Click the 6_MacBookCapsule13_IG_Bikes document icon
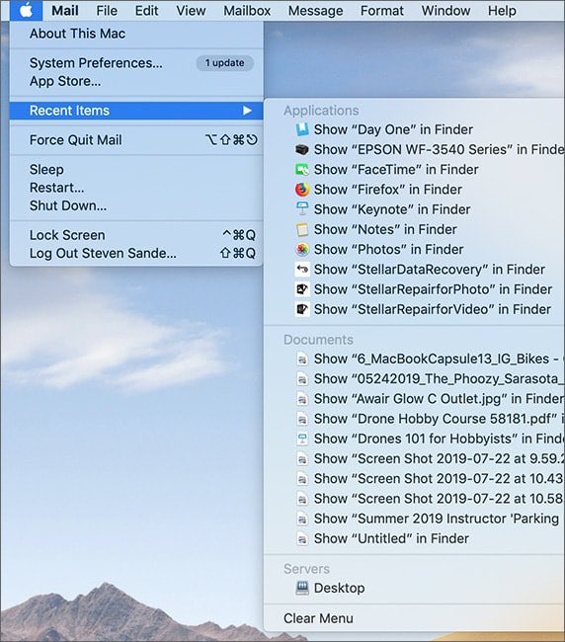The height and width of the screenshot is (642, 565). (302, 360)
